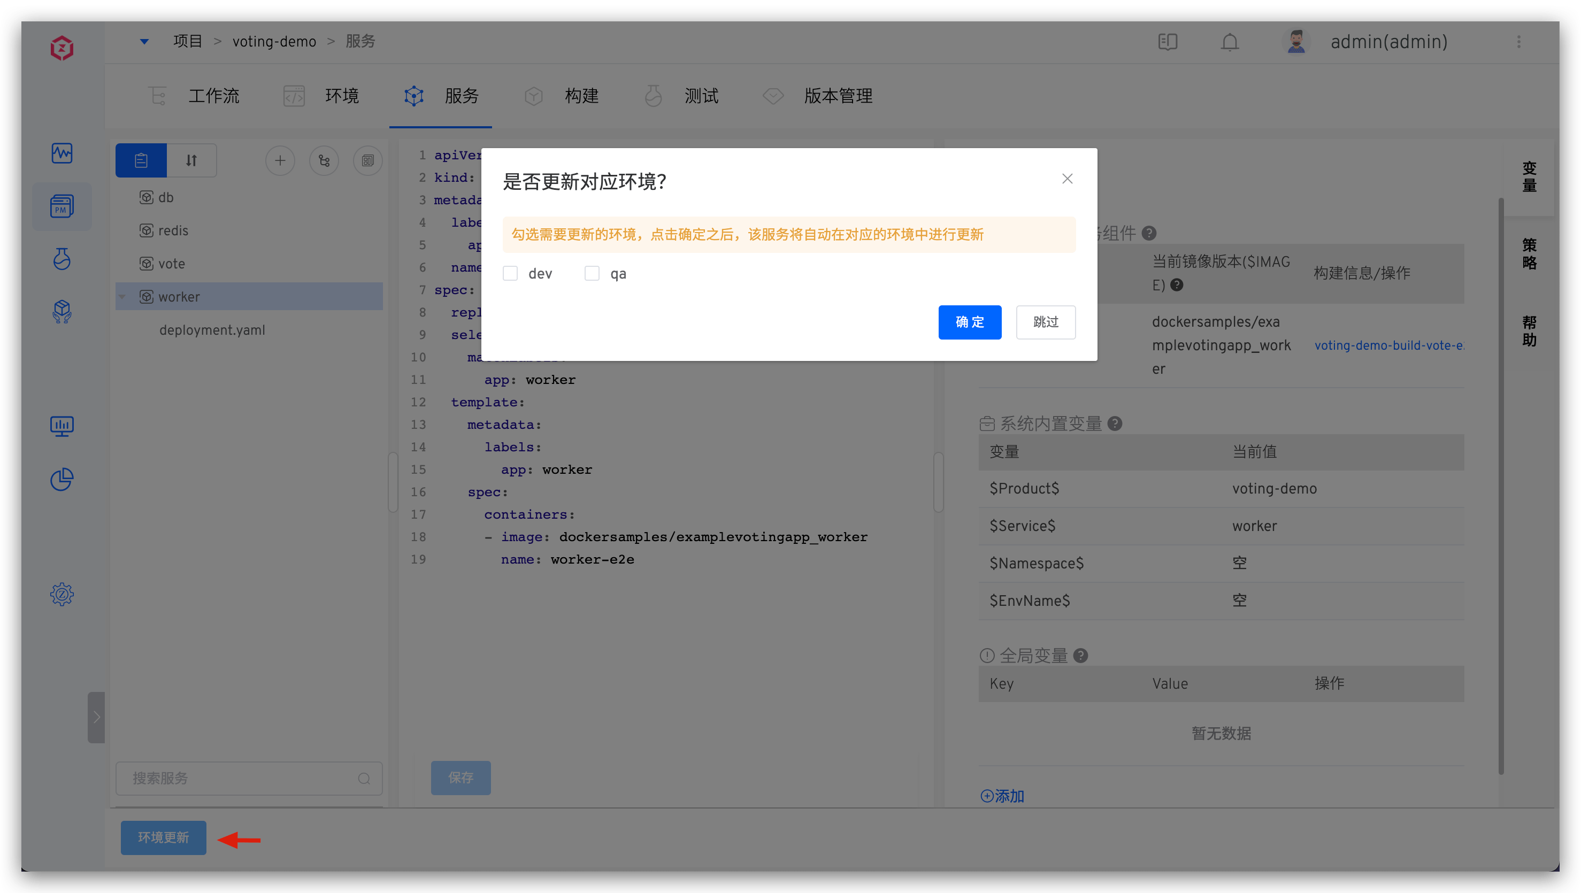Click the 环境更新 button at bottom left
This screenshot has height=893, width=1581.
click(x=163, y=837)
